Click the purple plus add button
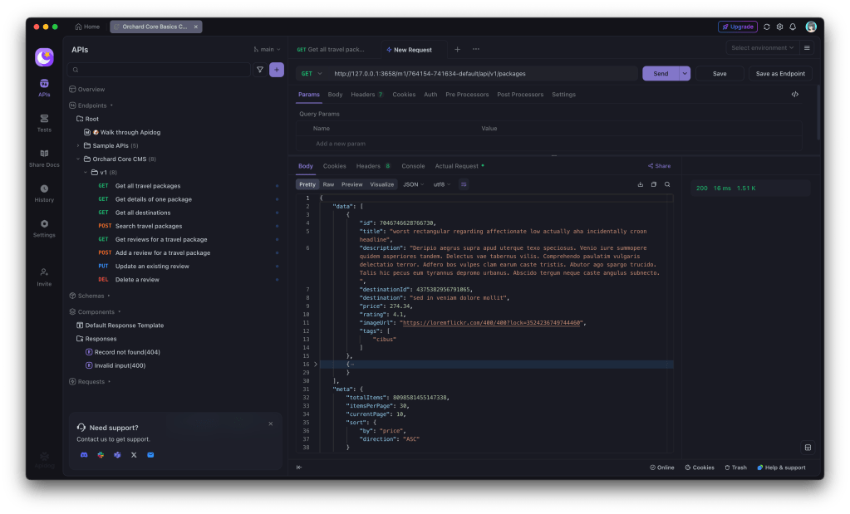The width and height of the screenshot is (850, 514). [x=277, y=71]
